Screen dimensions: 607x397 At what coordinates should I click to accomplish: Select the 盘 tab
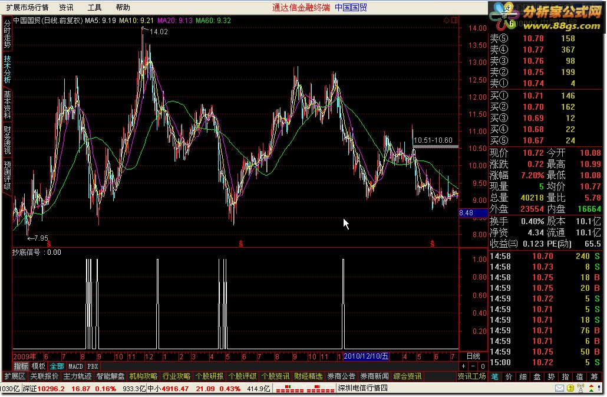537,376
